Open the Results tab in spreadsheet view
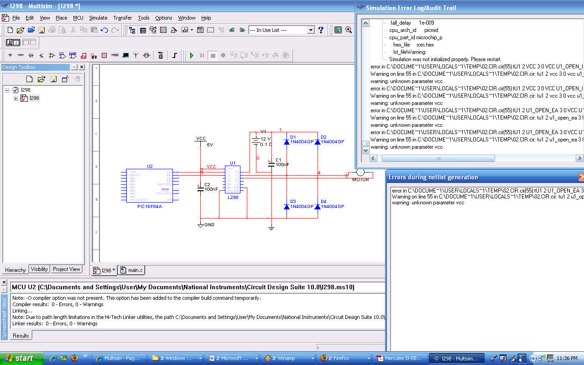This screenshot has height=365, width=584. [x=21, y=335]
